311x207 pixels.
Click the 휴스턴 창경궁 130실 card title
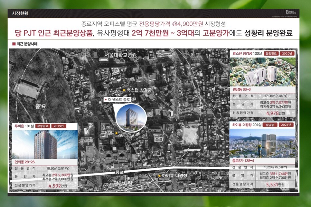[247, 53]
